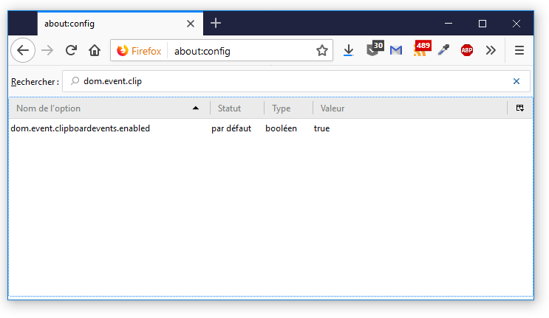Clear the search filter text

pos(516,81)
